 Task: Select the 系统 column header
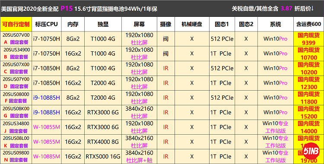tap(276, 24)
